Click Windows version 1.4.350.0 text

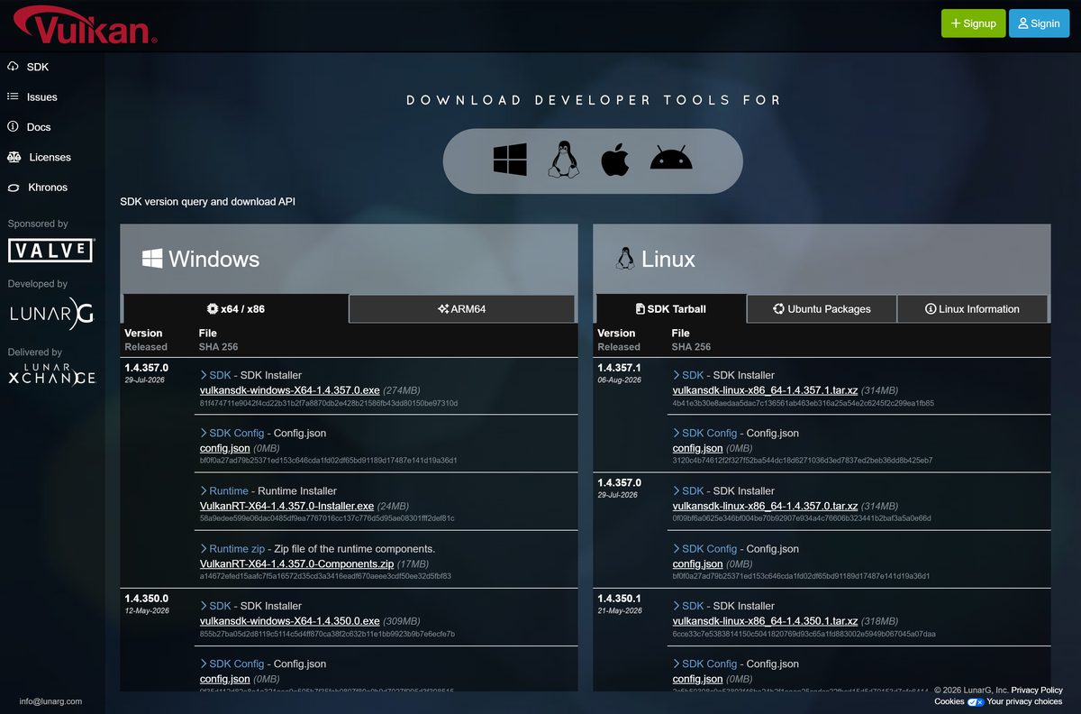click(x=146, y=599)
